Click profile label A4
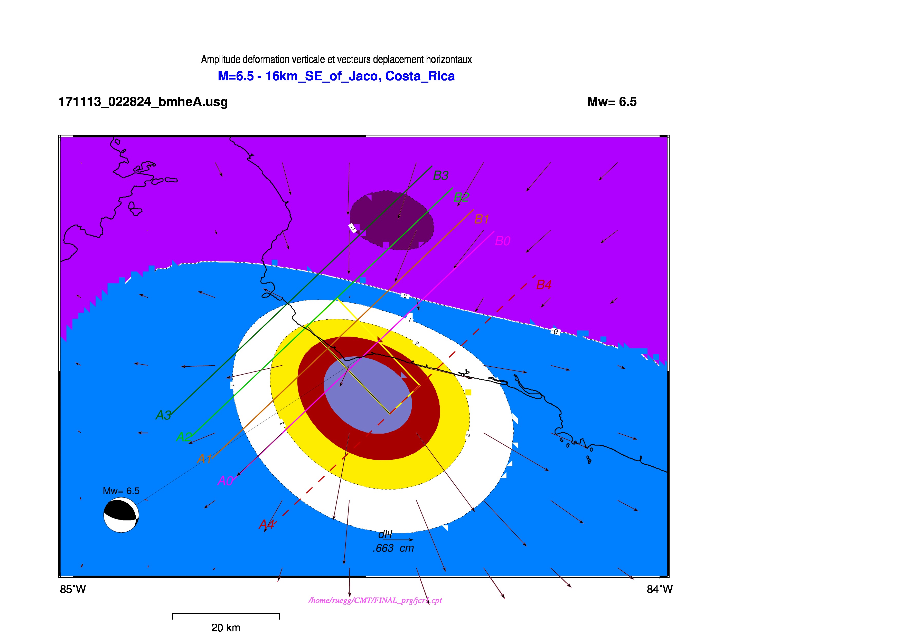901x636 pixels. coord(266,524)
